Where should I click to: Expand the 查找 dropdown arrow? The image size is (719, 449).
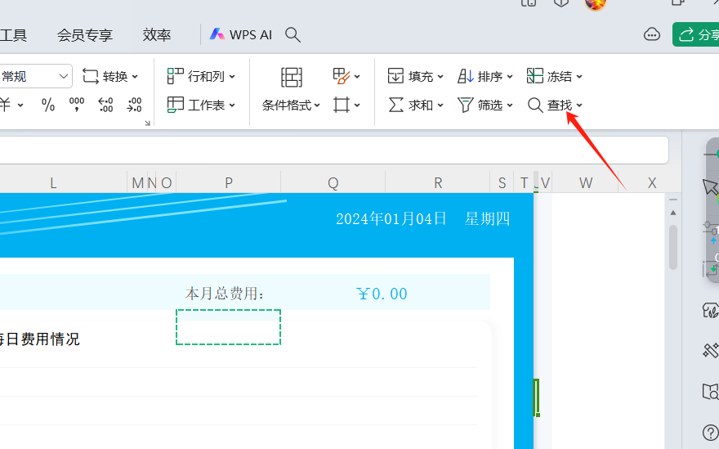coord(579,106)
